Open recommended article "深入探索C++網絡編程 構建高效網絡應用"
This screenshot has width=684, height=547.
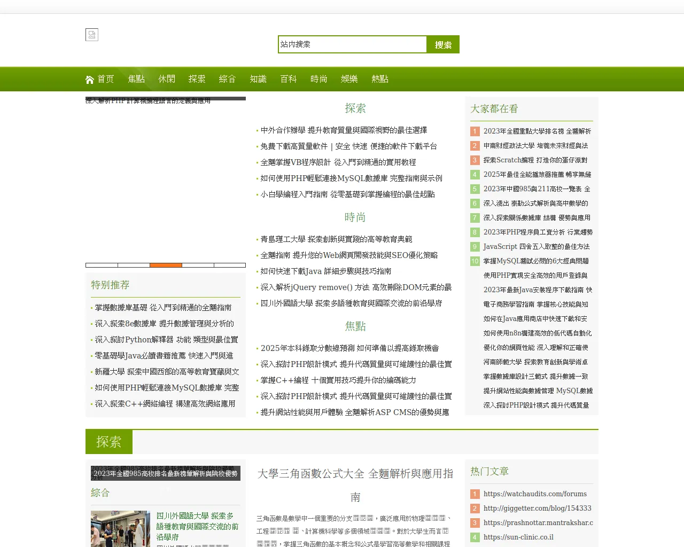pos(165,404)
